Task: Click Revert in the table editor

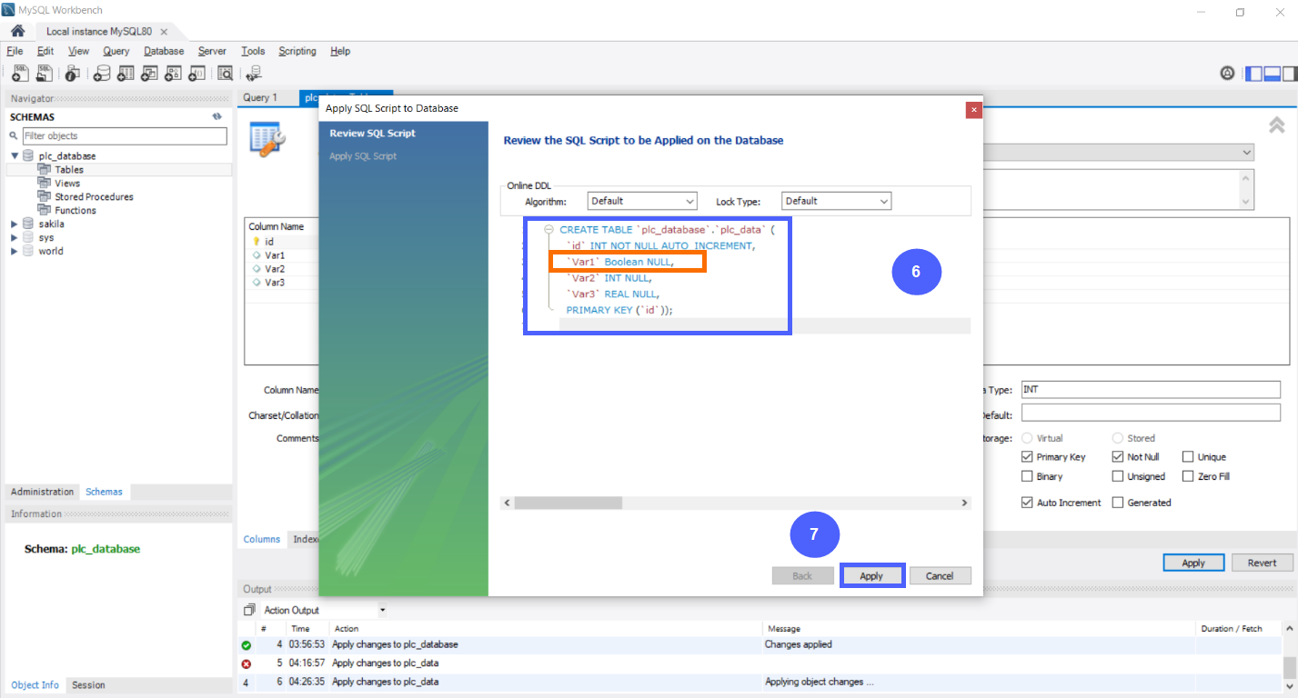Action: click(x=1262, y=563)
